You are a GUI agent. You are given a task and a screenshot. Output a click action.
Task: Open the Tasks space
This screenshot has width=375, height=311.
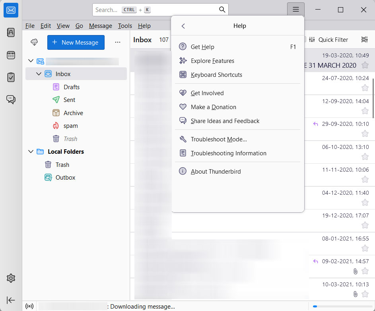tap(11, 77)
